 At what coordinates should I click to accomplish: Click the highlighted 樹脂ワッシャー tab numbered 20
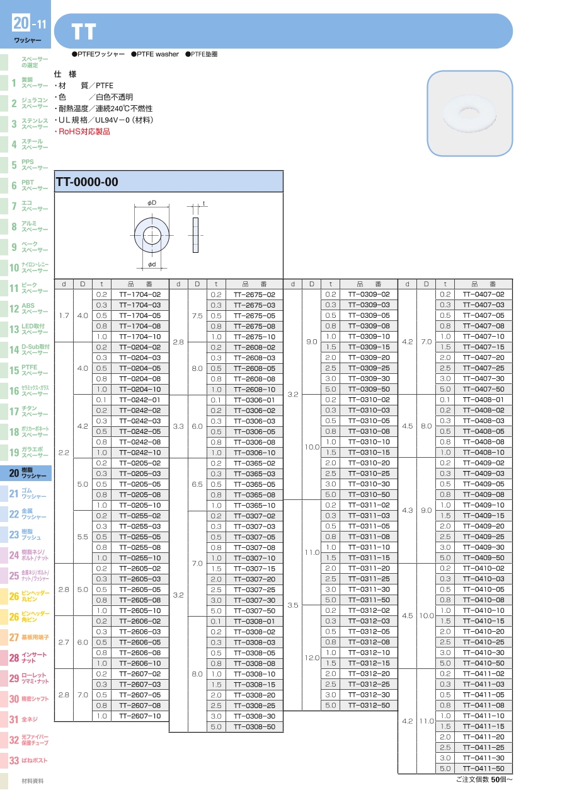[28, 473]
